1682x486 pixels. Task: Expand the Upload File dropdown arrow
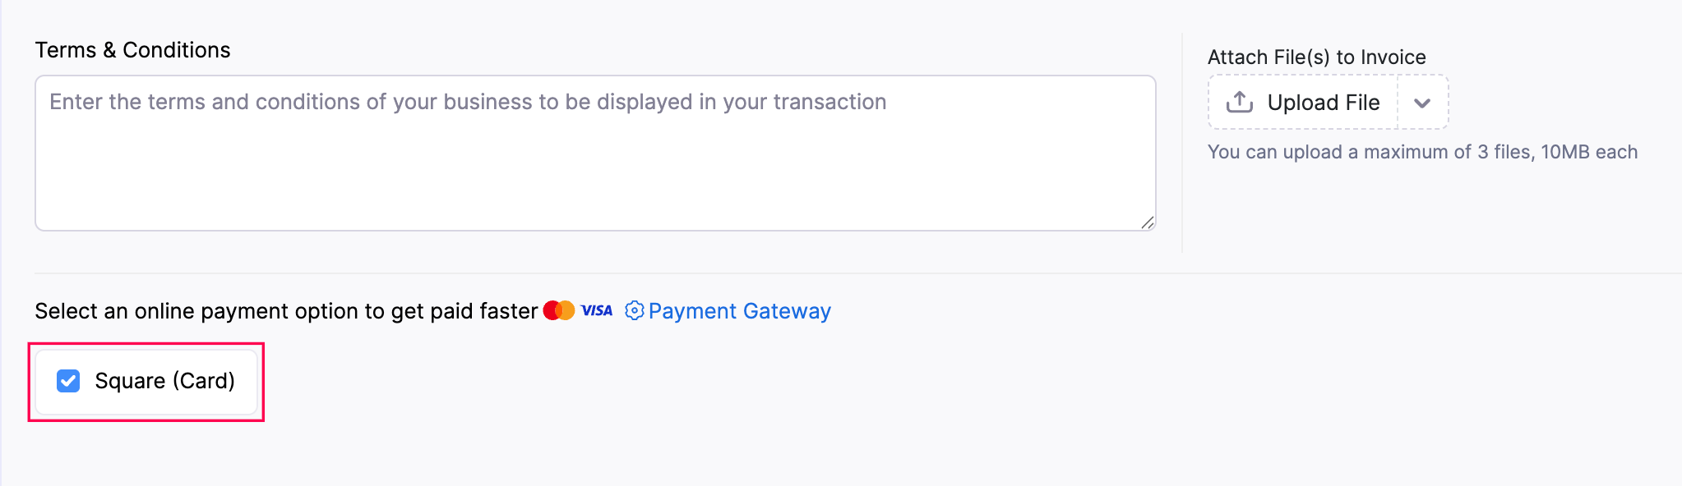point(1422,103)
